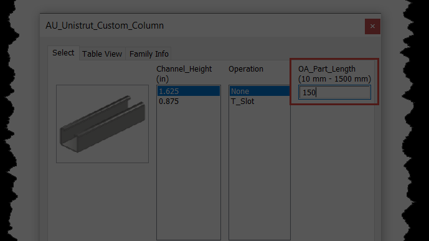Place the cursor after 150 in length field

[x=316, y=92]
